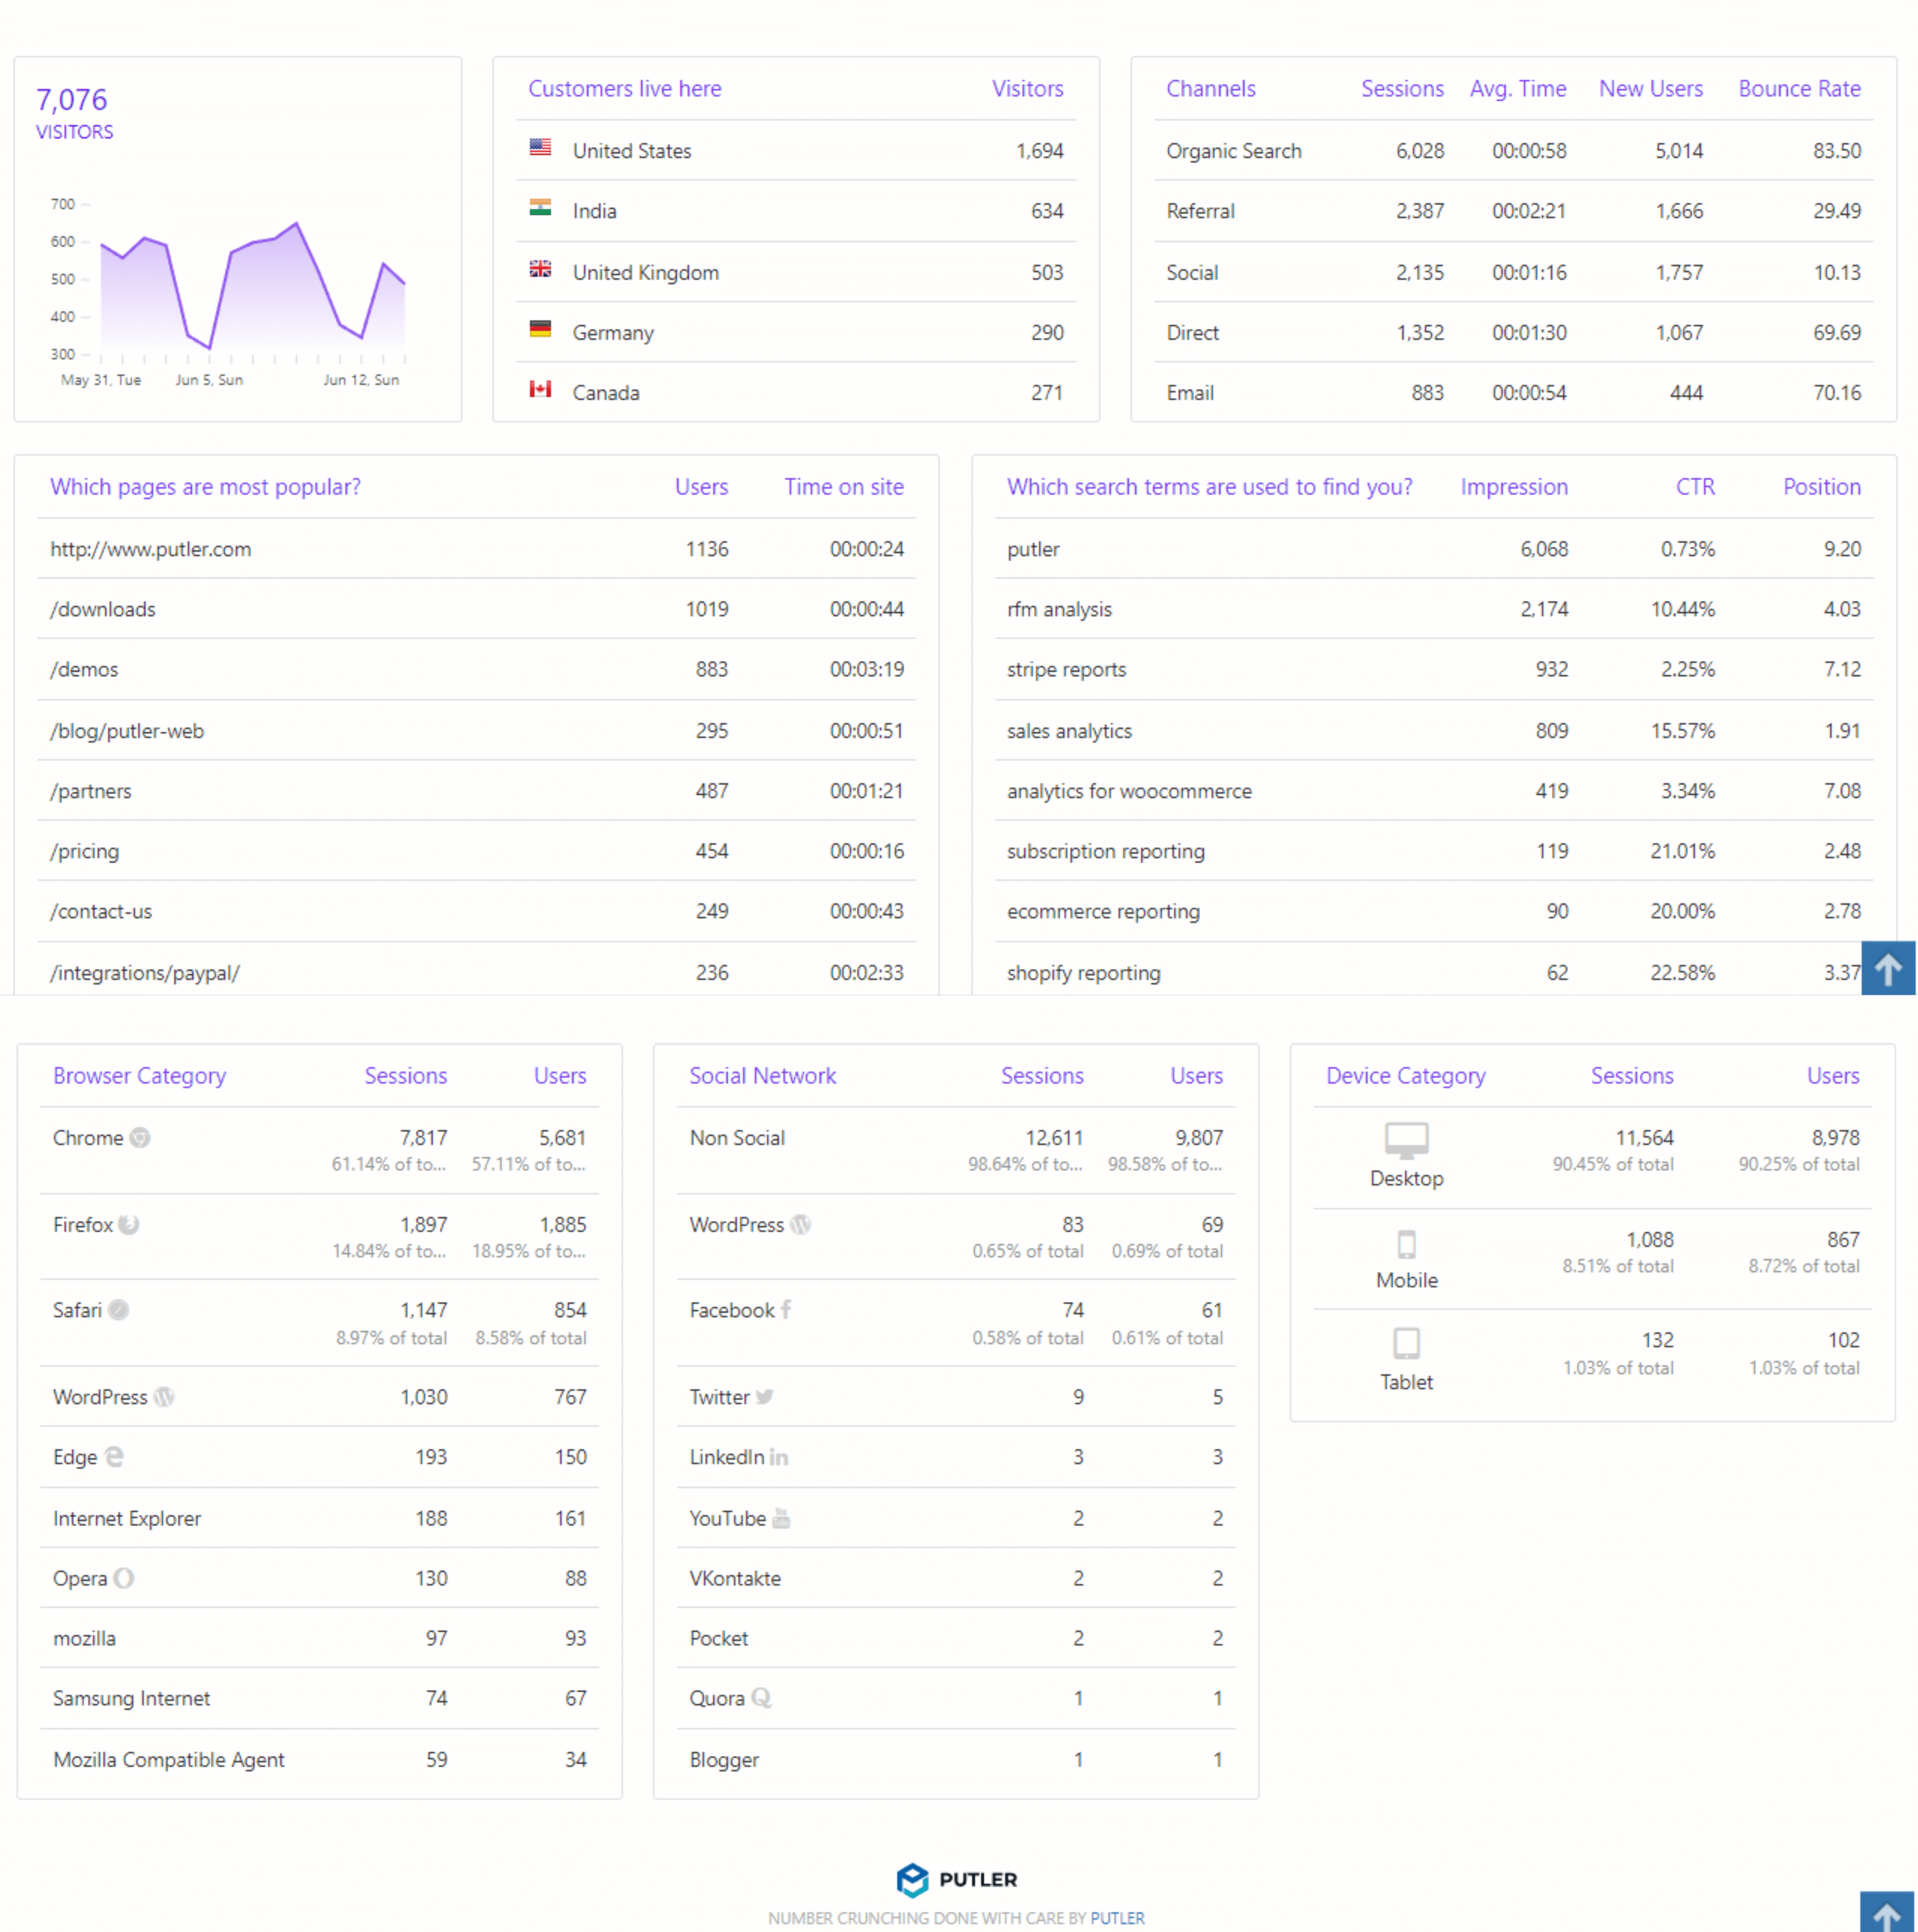This screenshot has height=1932, width=1918.
Task: Click the Chrome browser icon
Action: click(x=140, y=1137)
